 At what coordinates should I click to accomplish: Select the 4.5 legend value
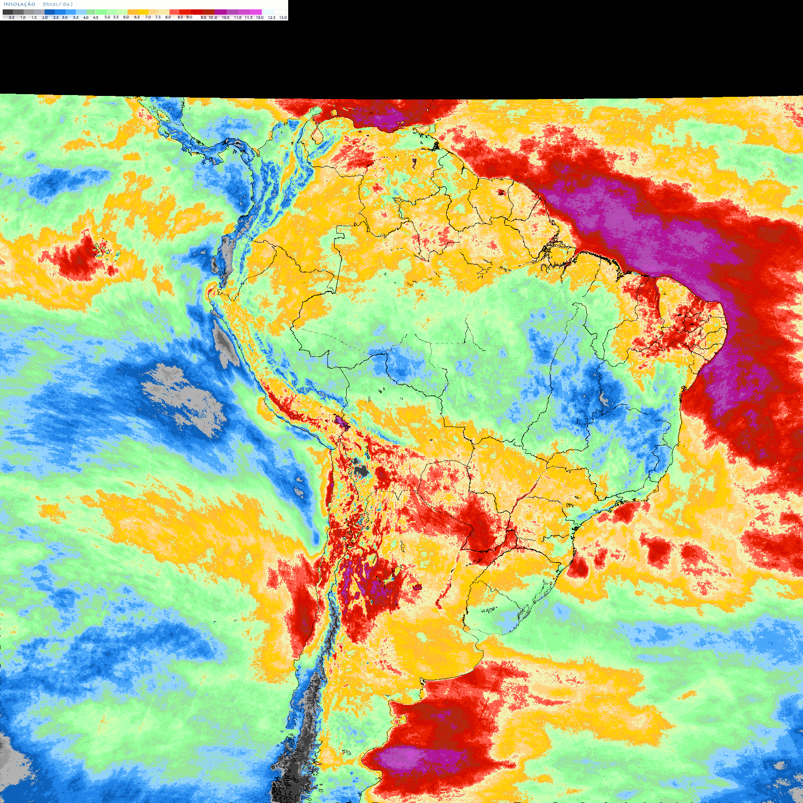[95, 17]
